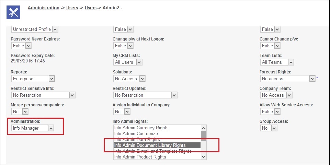330x165 pixels.
Task: Expand the Reports Enterprise dropdown
Action: (33, 79)
